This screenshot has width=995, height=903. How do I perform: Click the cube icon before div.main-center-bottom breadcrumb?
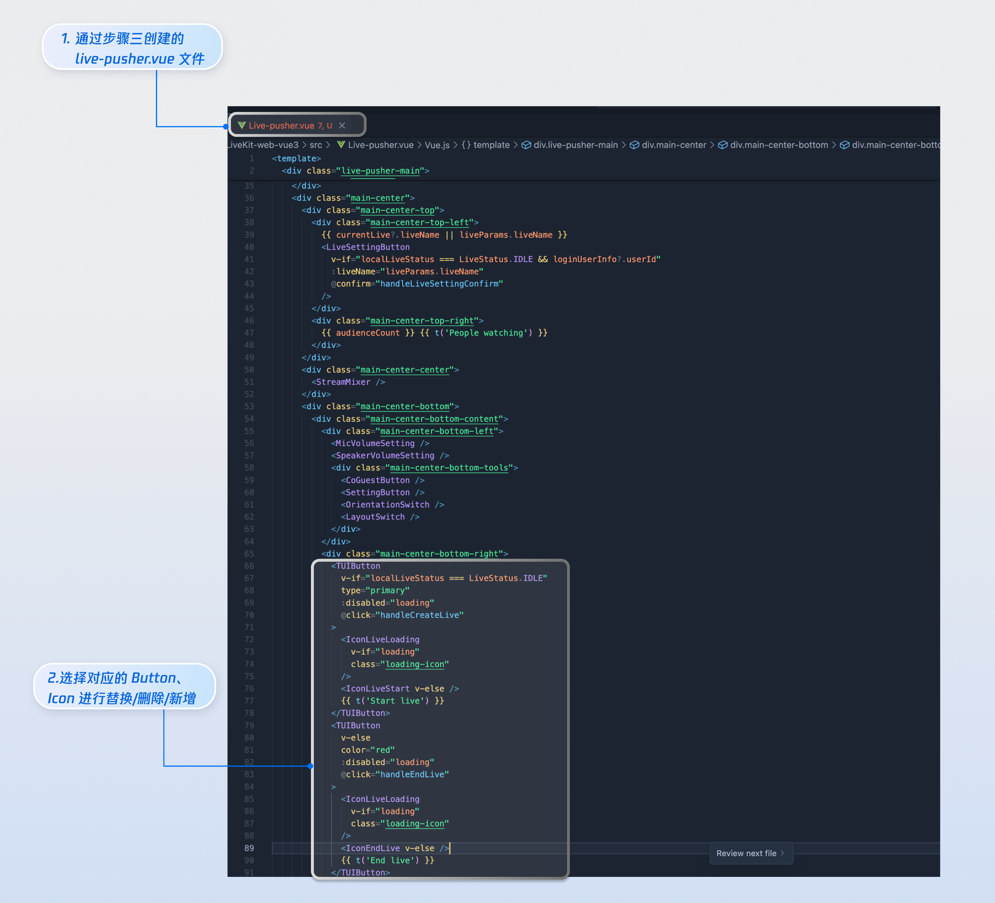(723, 145)
